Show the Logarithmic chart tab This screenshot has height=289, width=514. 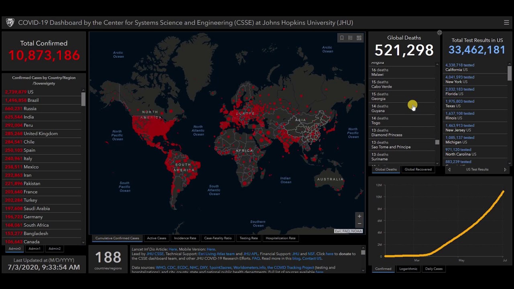pyautogui.click(x=408, y=269)
